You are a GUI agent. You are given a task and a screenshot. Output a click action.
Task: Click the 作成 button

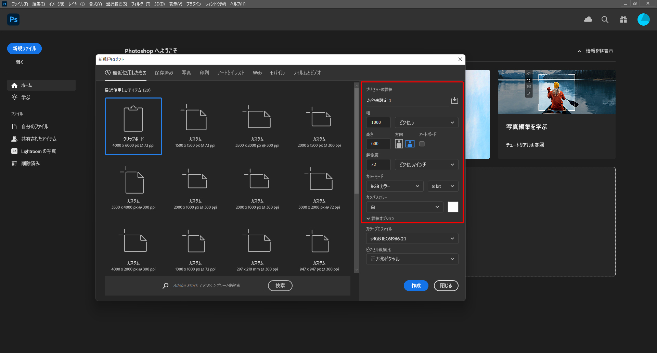(416, 286)
